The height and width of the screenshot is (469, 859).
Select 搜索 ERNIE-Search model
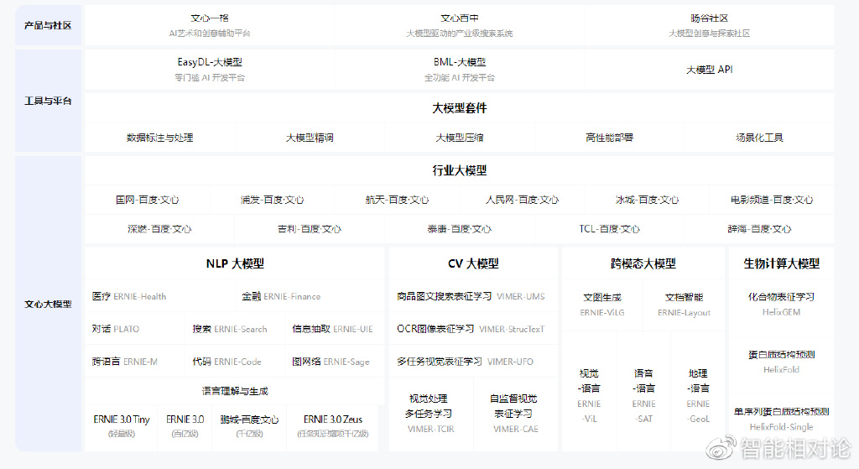pyautogui.click(x=235, y=329)
